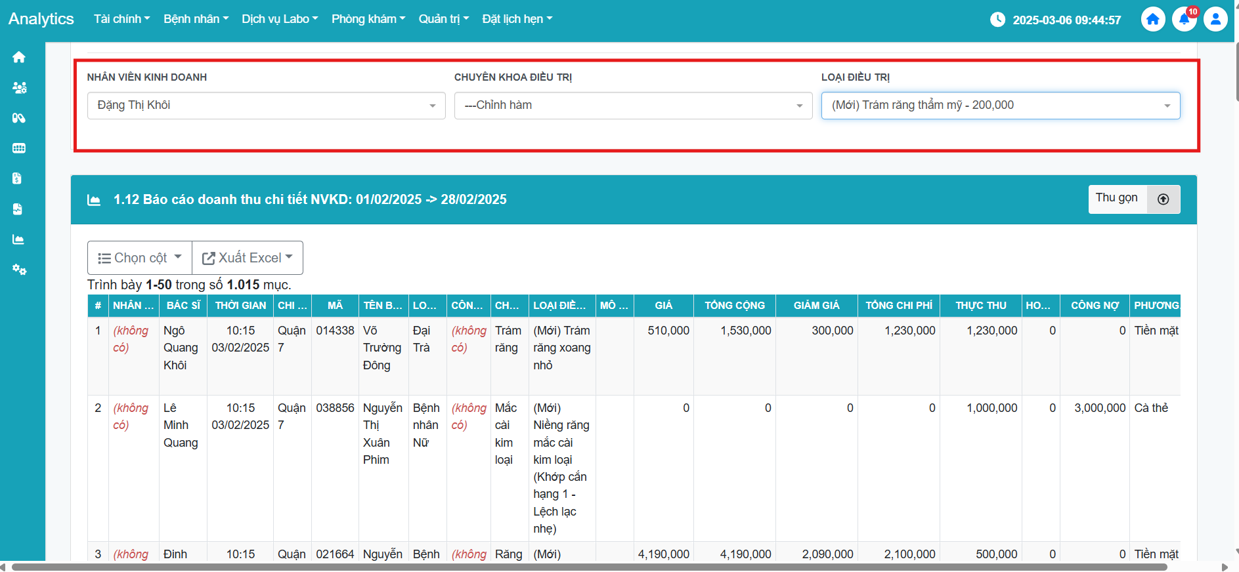Open the user management sidebar icon

click(19, 88)
